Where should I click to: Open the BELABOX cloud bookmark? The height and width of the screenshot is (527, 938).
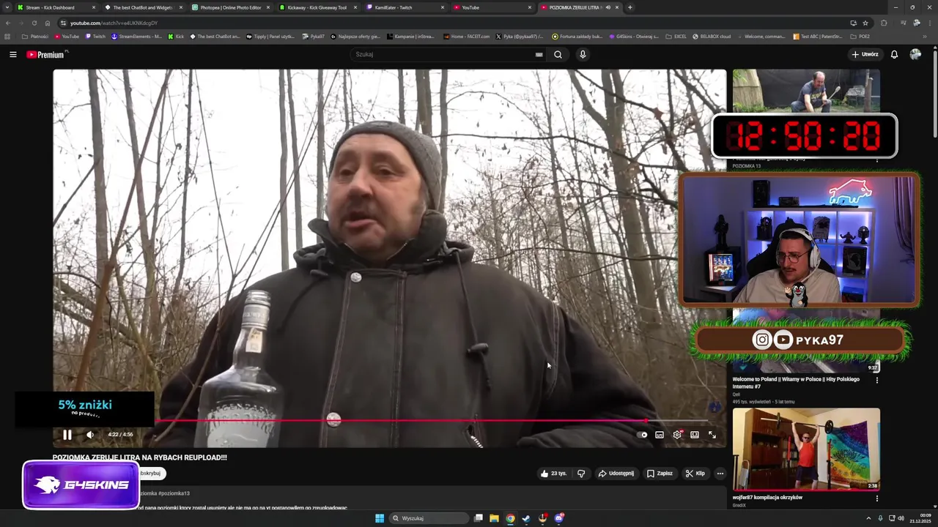tap(712, 36)
